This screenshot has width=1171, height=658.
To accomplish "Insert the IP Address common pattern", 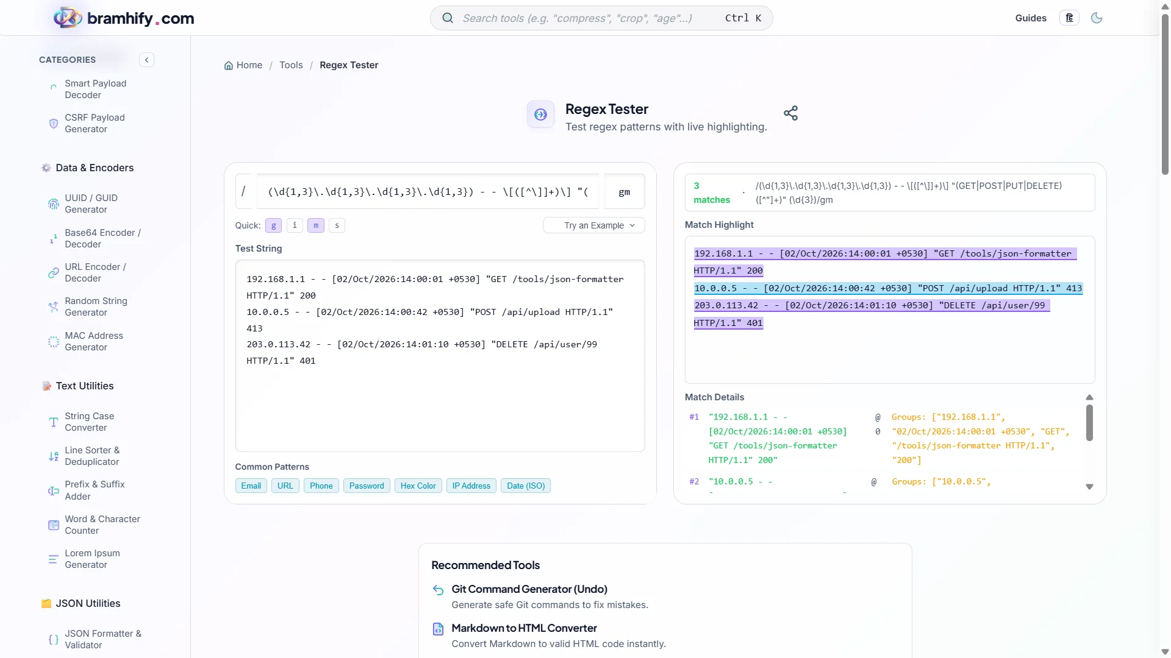I will click(471, 486).
